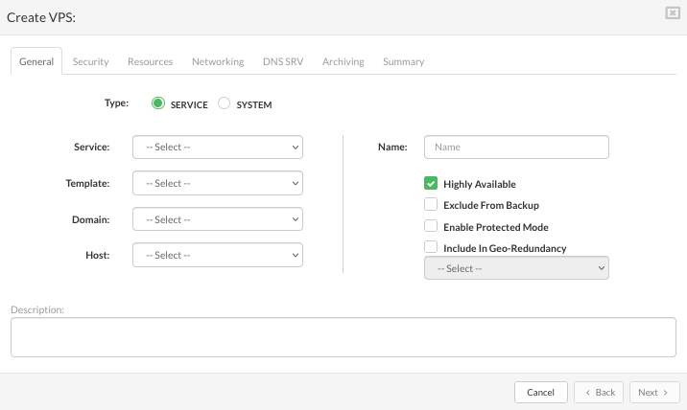687x410 pixels.
Task: Enable Protected Mode checkbox
Action: pos(431,226)
